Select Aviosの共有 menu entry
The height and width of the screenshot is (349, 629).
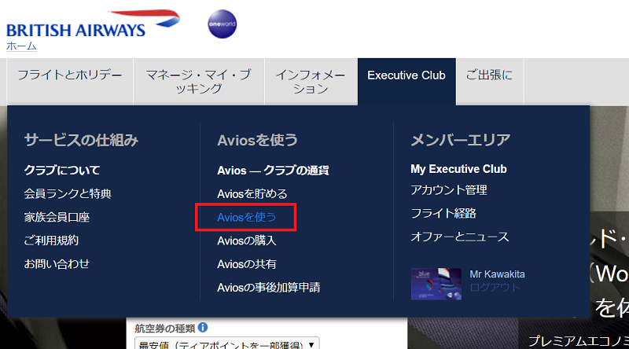(x=246, y=264)
